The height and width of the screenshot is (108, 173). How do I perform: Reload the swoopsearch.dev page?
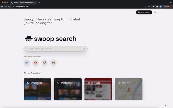10,7
